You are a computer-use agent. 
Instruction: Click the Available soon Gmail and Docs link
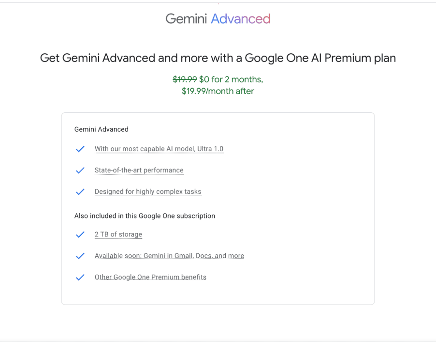(170, 255)
